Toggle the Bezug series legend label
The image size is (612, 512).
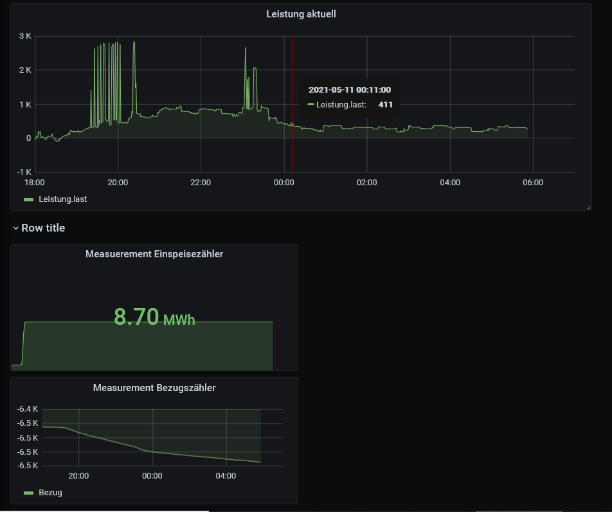[50, 493]
